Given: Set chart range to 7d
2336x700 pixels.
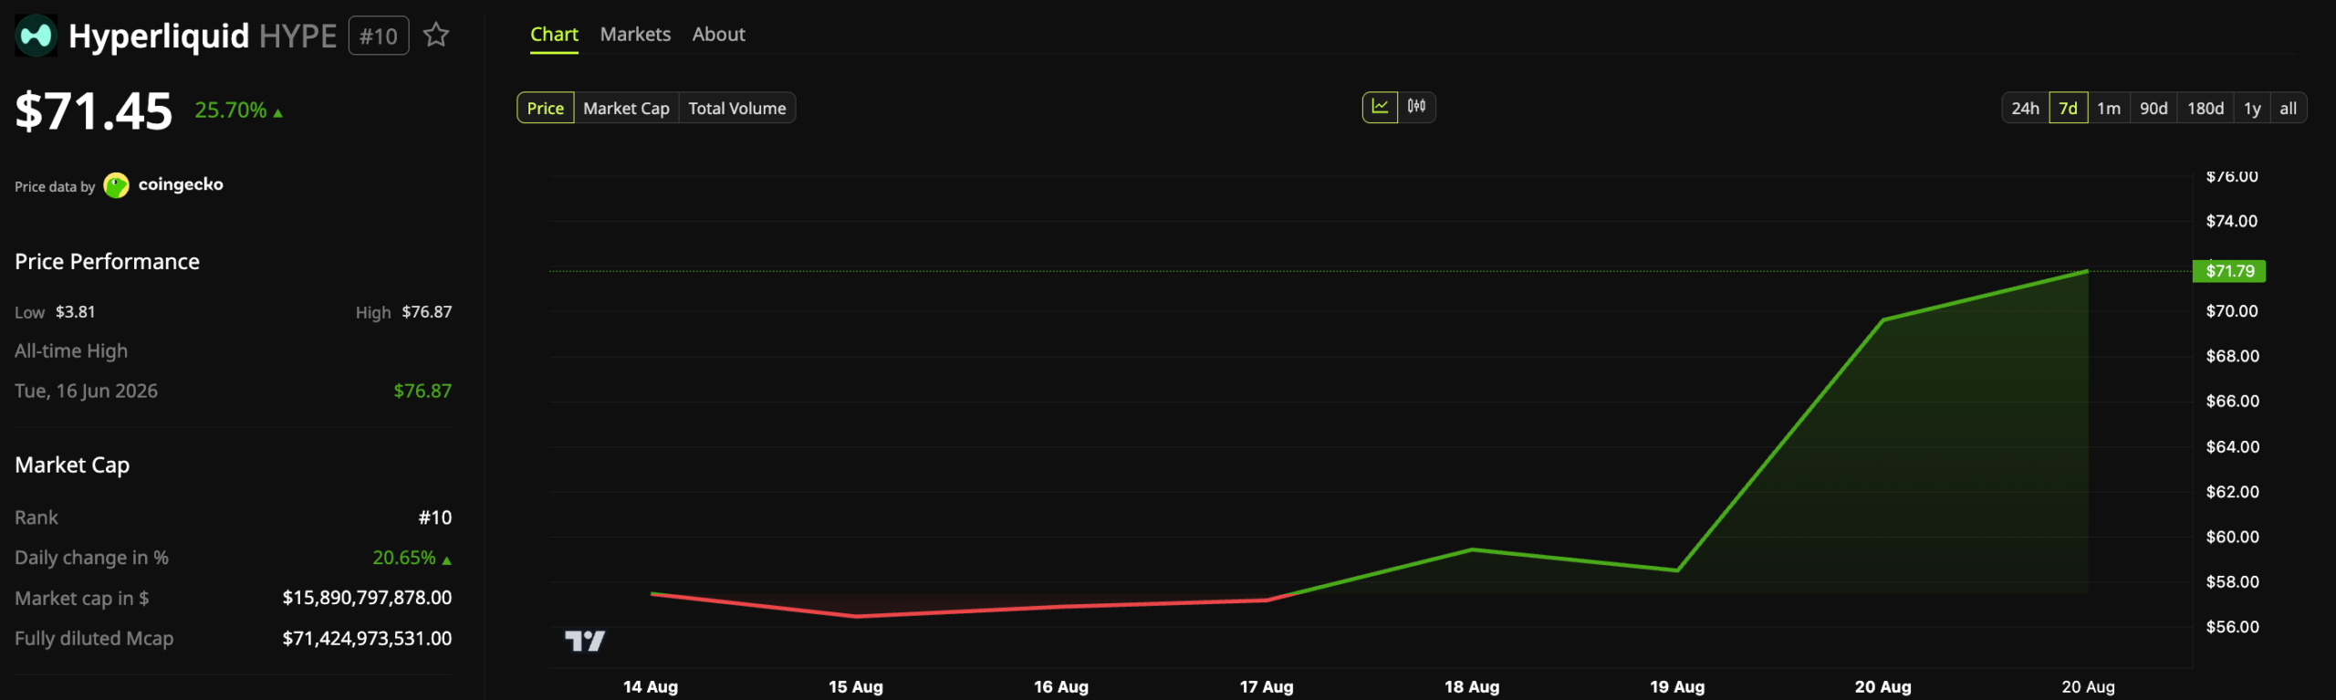Looking at the screenshot, I should (2068, 108).
